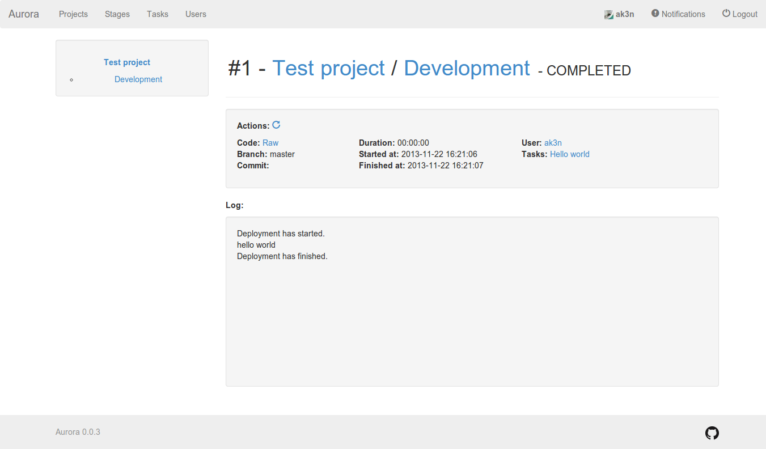Screen dimensions: 766x449
Task: Click the #1 deployment number
Action: coord(239,69)
